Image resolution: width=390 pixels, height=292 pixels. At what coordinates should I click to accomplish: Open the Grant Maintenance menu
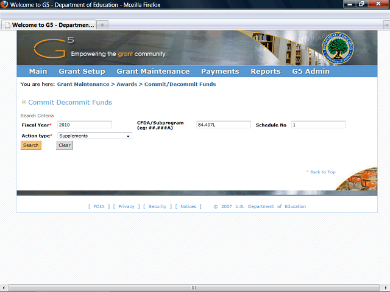click(x=153, y=72)
